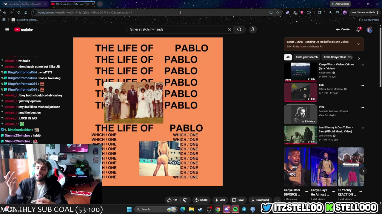This screenshot has height=214, width=382.
Task: Close the BotRix browser tab
Action: (45, 4)
